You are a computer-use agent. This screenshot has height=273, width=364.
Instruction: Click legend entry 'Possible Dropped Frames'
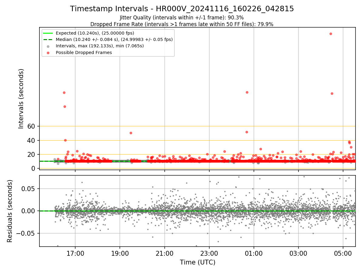click(x=84, y=52)
